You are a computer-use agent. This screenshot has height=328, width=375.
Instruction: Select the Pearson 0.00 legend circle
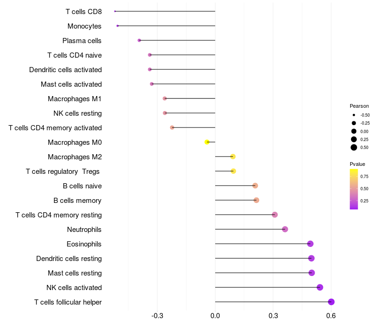354,131
